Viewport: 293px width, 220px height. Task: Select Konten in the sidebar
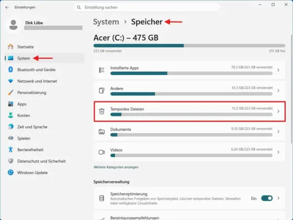44,115
